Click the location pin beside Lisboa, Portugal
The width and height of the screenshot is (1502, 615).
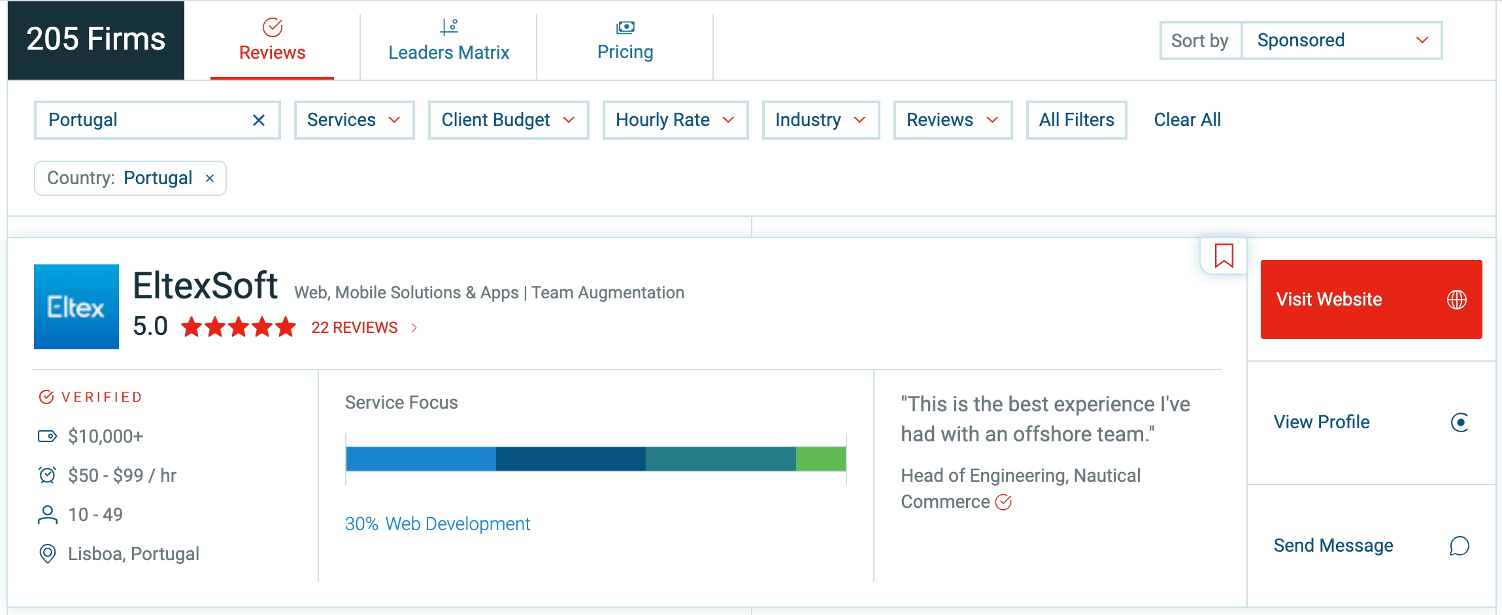coord(47,554)
